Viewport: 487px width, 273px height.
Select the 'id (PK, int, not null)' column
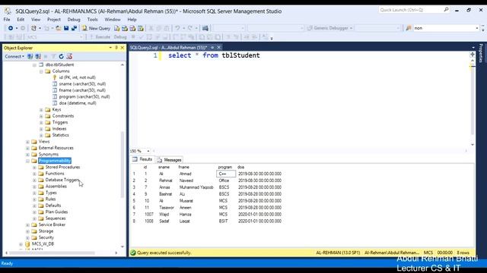coord(78,77)
